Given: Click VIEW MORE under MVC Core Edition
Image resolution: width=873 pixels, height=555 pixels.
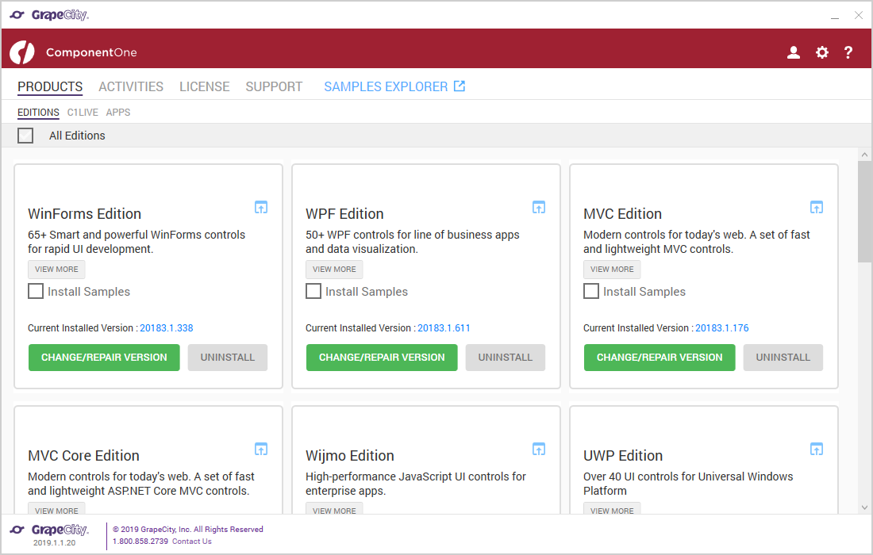Looking at the screenshot, I should click(57, 508).
